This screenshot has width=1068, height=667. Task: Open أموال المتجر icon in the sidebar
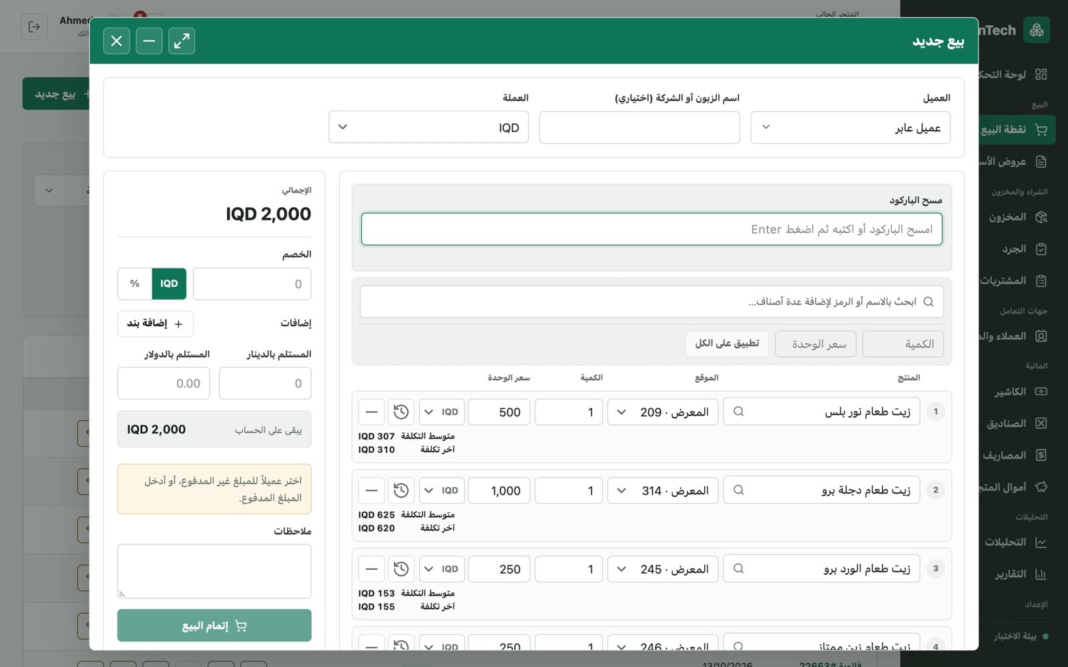[1041, 487]
